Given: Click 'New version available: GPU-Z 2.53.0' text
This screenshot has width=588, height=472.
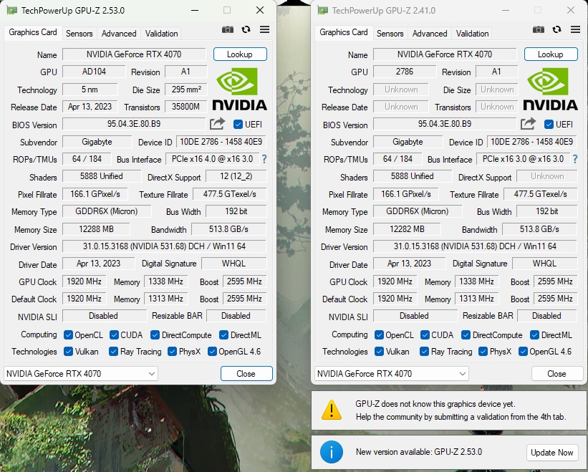Looking at the screenshot, I should point(419,452).
